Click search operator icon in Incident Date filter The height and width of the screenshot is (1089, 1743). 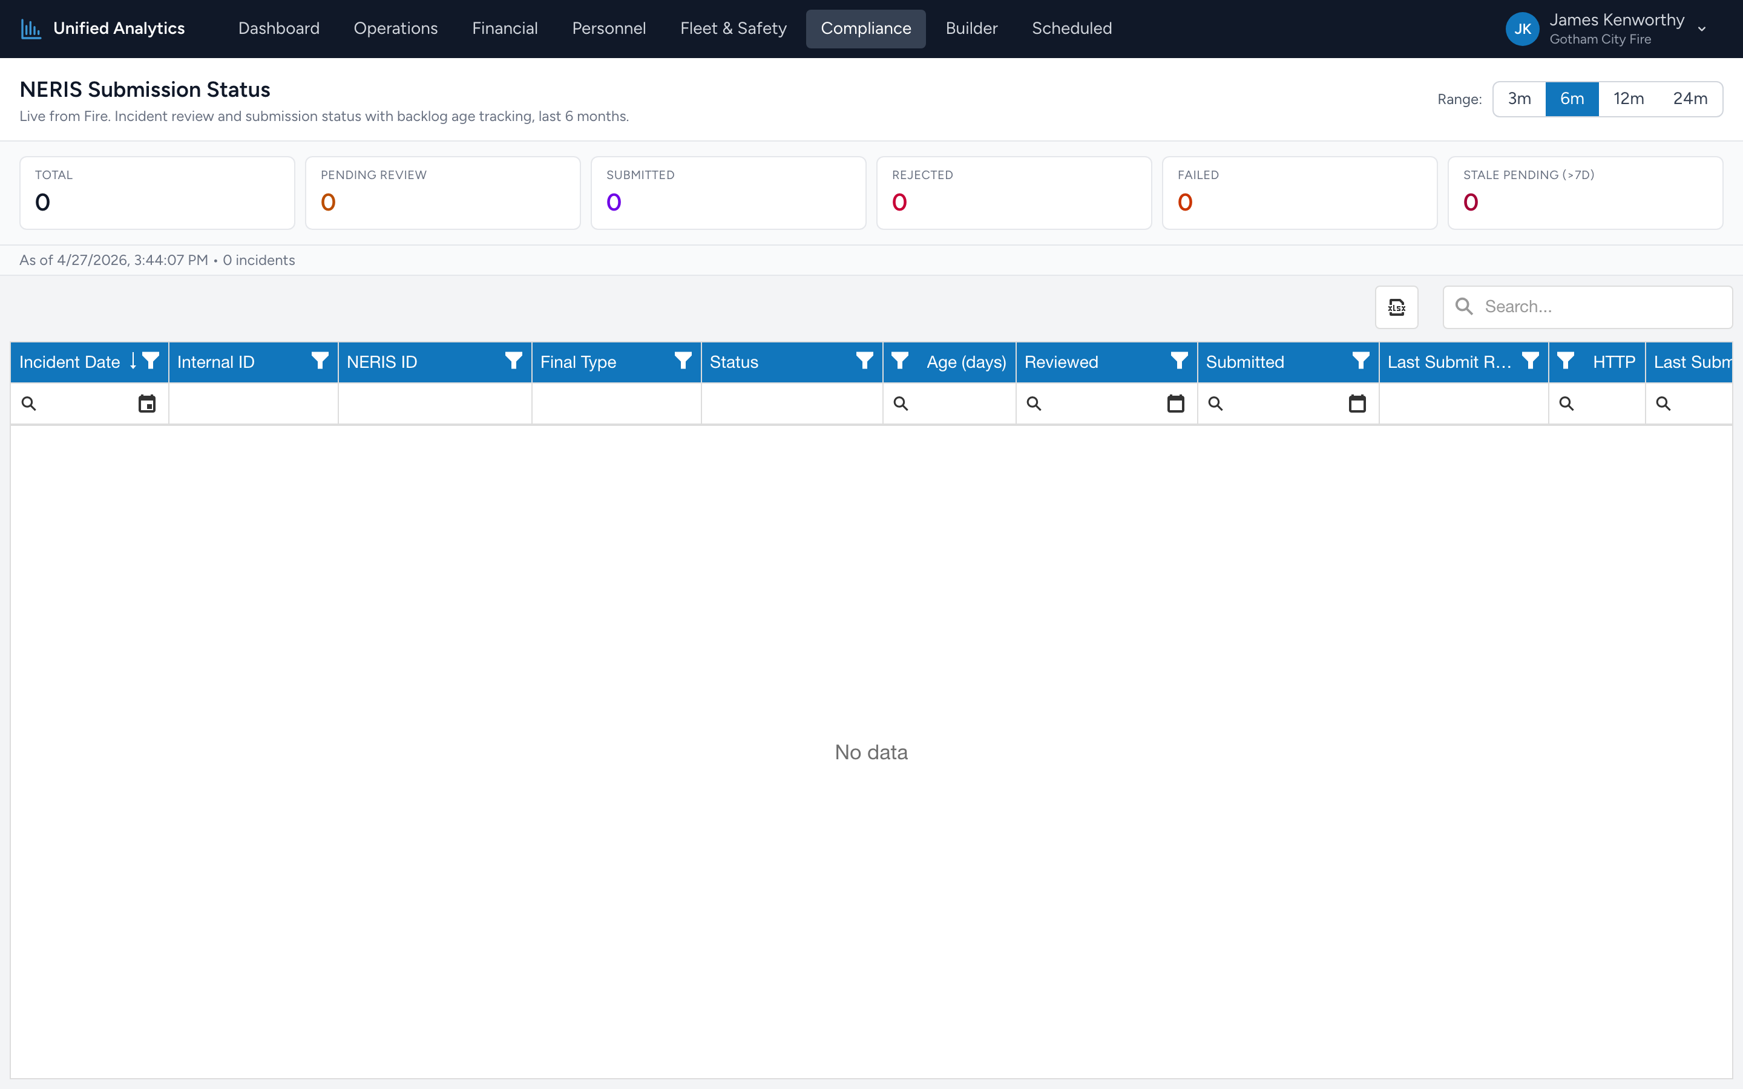(29, 404)
